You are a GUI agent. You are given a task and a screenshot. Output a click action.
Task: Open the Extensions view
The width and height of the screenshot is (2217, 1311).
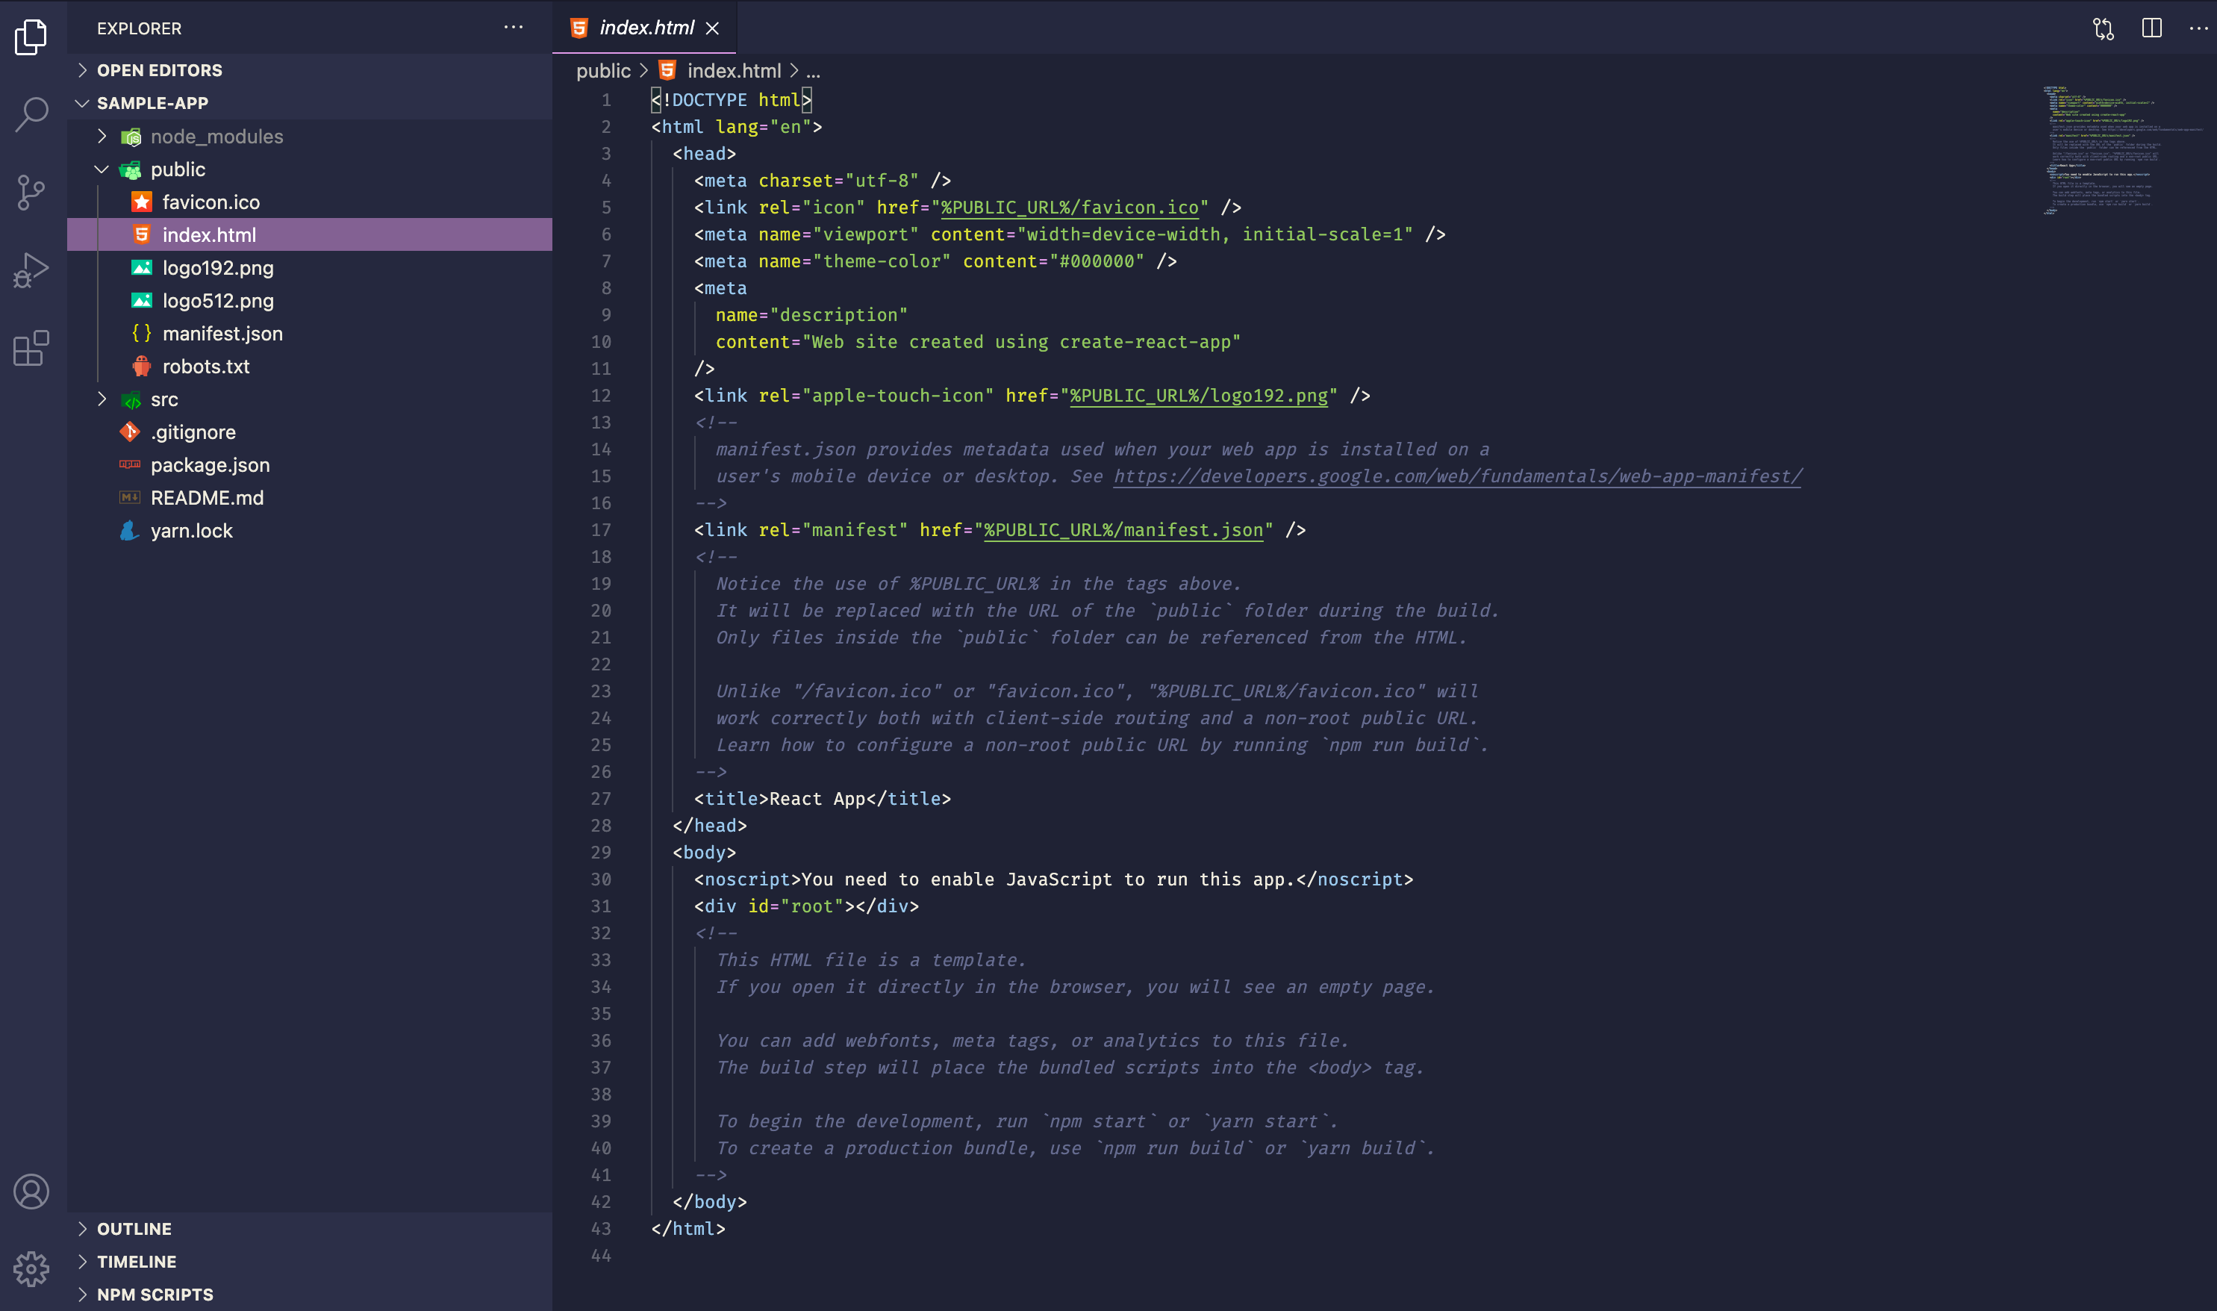click(32, 347)
